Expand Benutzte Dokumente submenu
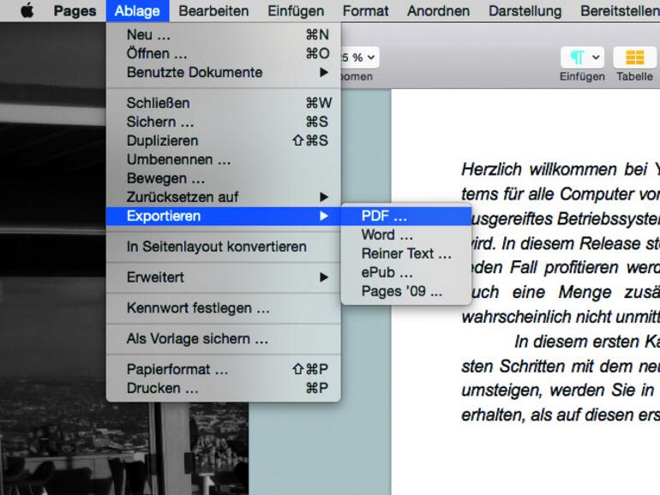The image size is (660, 495). [x=224, y=72]
